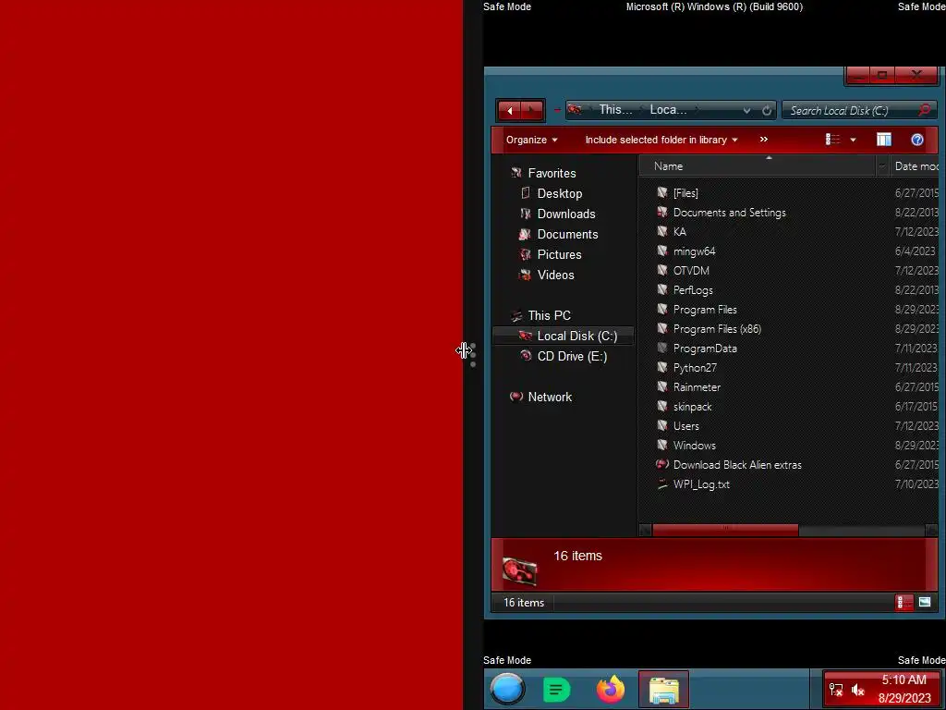Show more toolbar commands with double chevron
This screenshot has width=946, height=710.
click(x=764, y=140)
